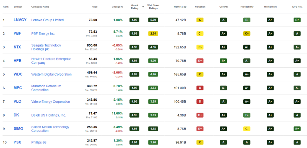Click VLO's 3.65 Wall Street rating badge
Viewport: 307px width, 148px height.
click(153, 101)
